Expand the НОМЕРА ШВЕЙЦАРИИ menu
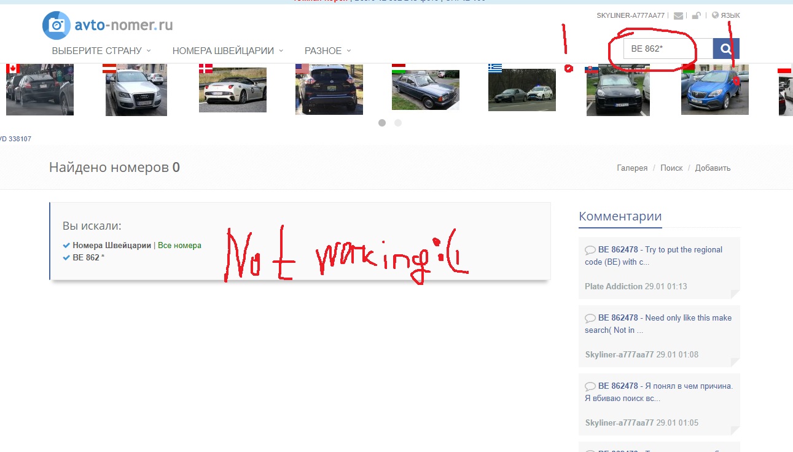Image resolution: width=793 pixels, height=452 pixels. (x=228, y=51)
